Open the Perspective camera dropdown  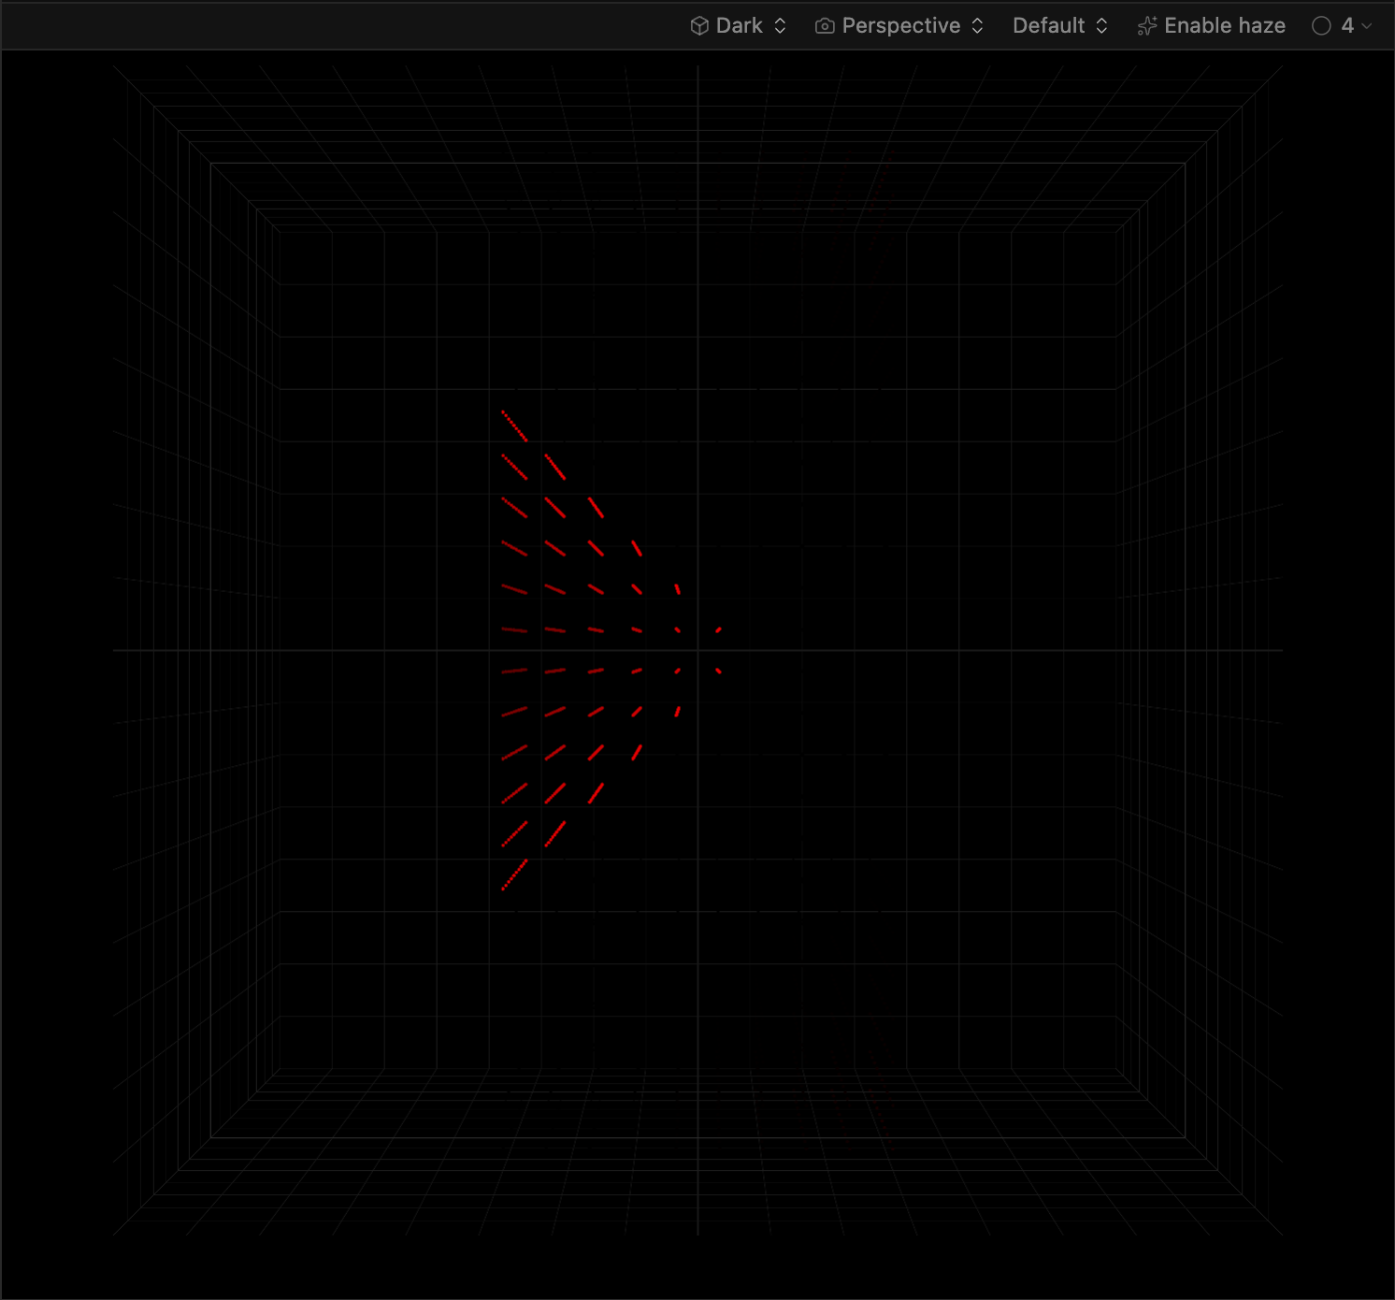(899, 26)
